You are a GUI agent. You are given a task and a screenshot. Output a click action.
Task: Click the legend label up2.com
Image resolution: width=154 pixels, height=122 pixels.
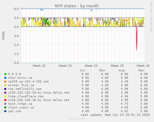(15, 111)
